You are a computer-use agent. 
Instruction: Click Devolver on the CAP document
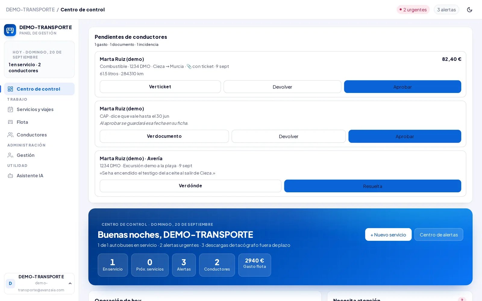coord(289,136)
